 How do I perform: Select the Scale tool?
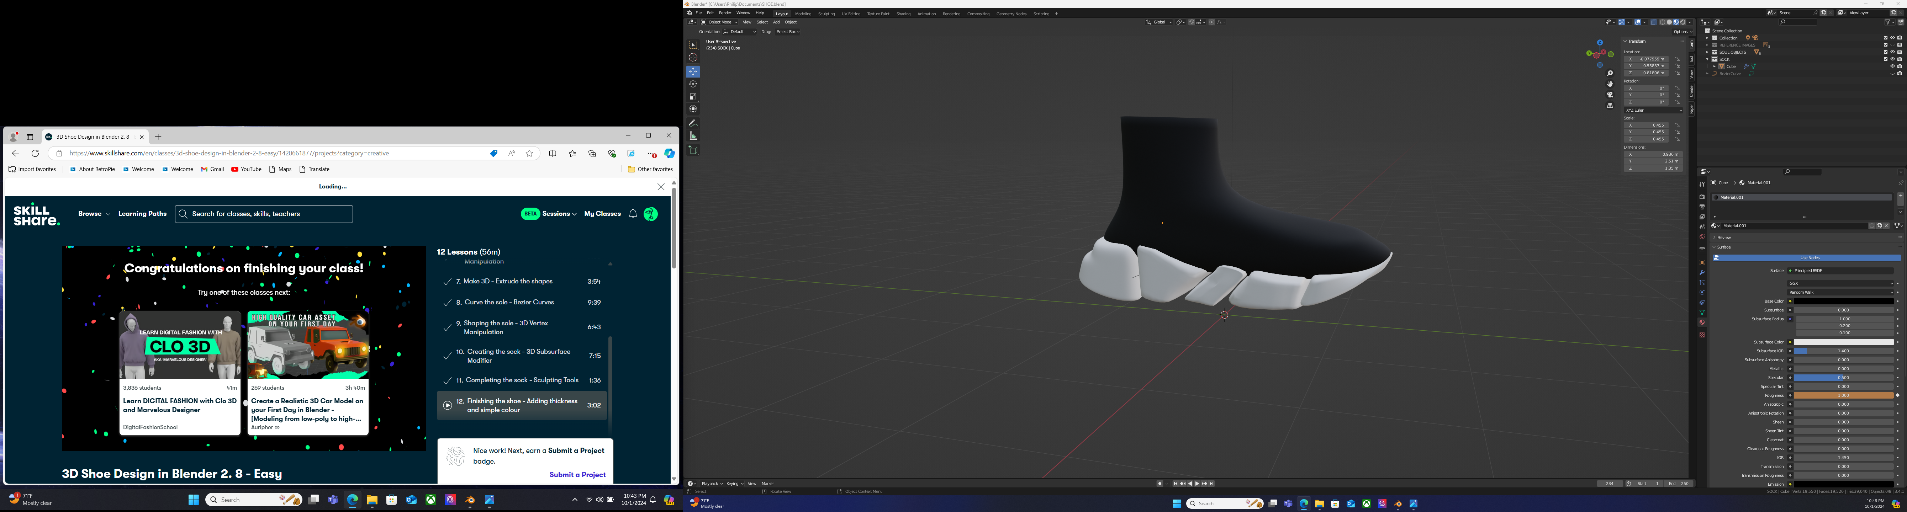pyautogui.click(x=693, y=97)
